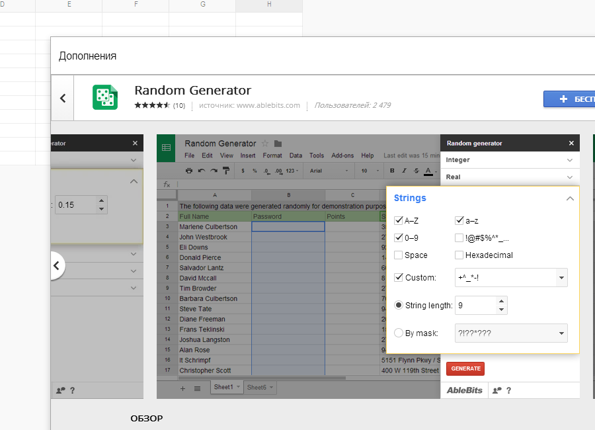595x430 pixels.
Task: Click the horizontal scrollbar under the sheet
Action: coord(262,378)
